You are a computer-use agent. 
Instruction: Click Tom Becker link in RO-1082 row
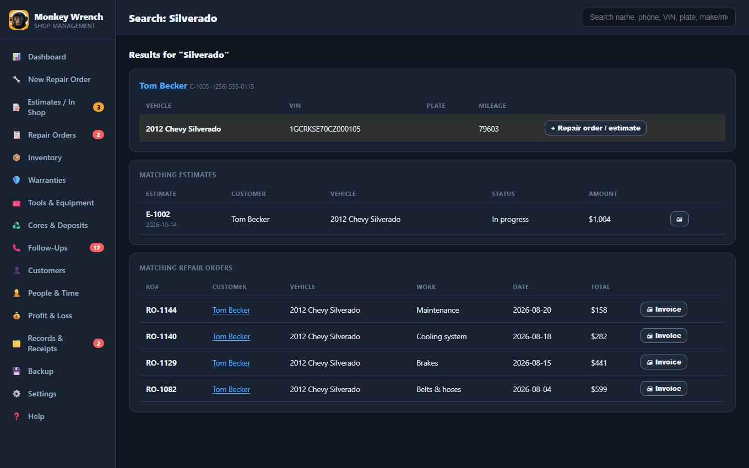click(x=231, y=389)
